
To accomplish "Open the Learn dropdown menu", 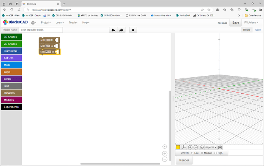I will tap(60, 23).
